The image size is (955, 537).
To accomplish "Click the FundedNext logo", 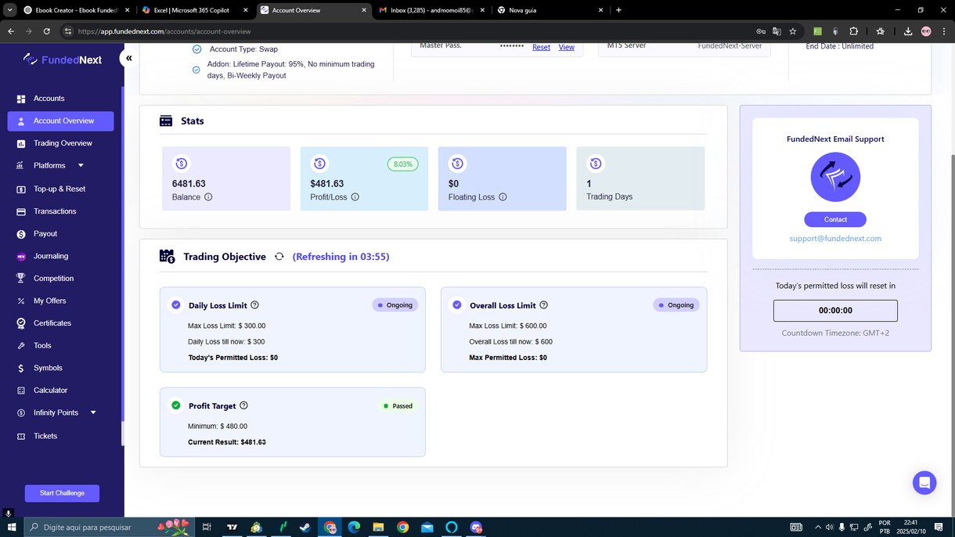I will tap(63, 59).
